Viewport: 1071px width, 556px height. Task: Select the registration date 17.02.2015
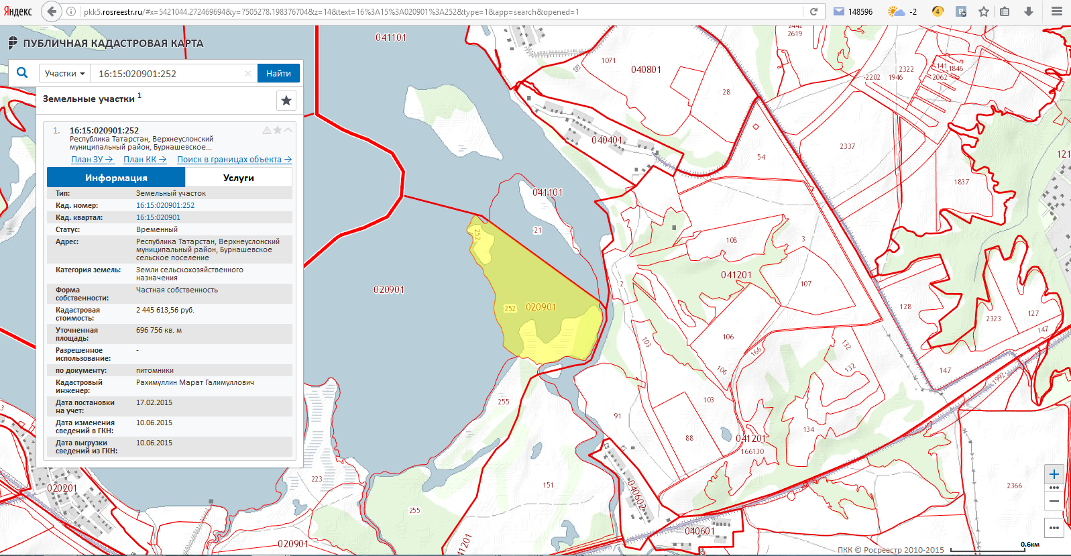pyautogui.click(x=154, y=402)
